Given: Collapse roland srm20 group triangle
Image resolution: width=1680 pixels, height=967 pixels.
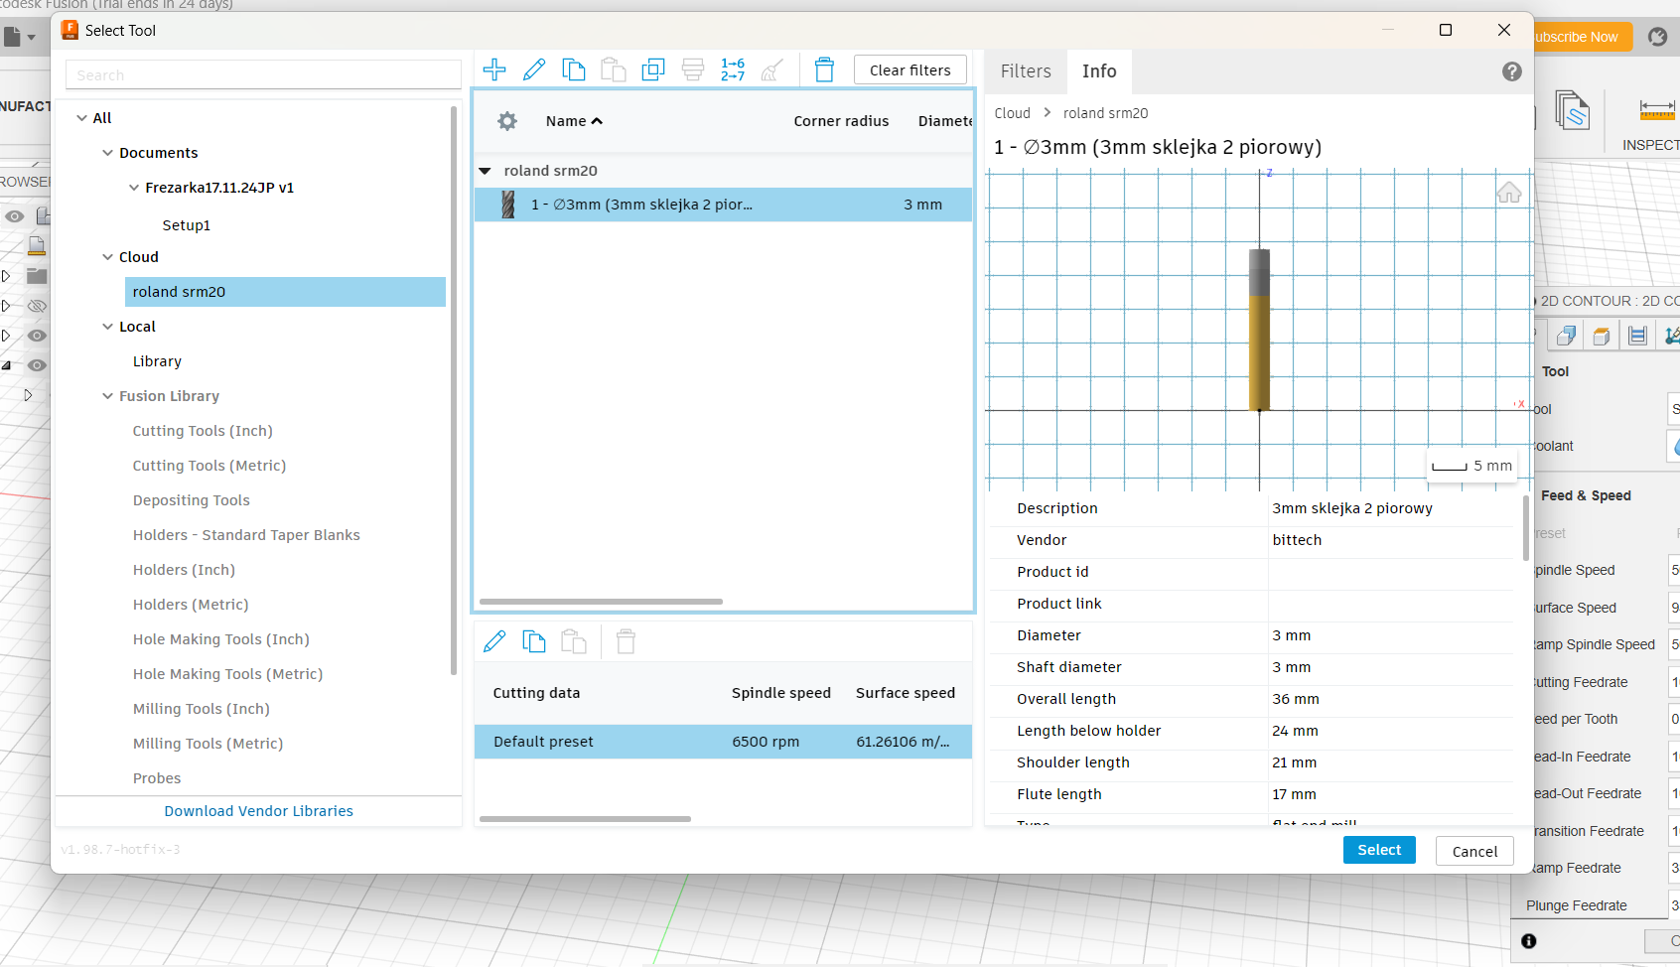Looking at the screenshot, I should tap(486, 171).
